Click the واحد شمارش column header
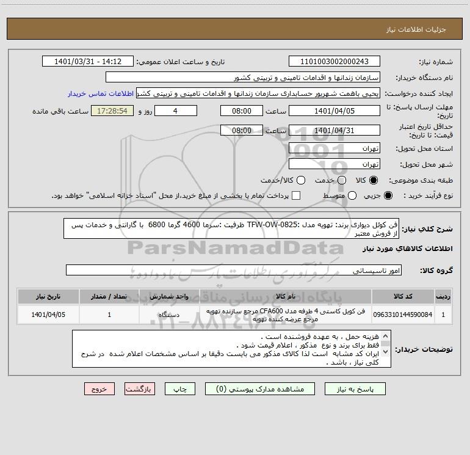This screenshot has height=455, width=470. (x=169, y=297)
